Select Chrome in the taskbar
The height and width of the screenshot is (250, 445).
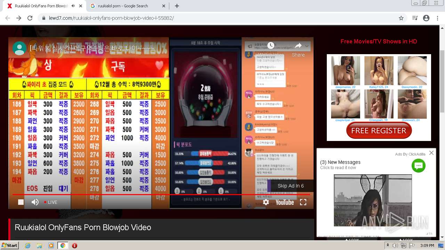[x=63, y=245]
